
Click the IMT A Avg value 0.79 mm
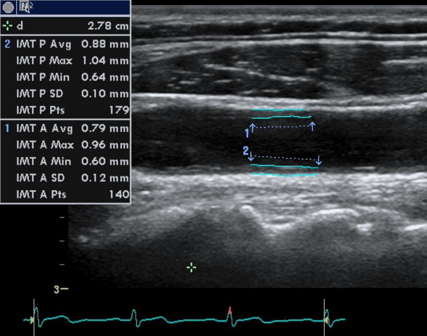pyautogui.click(x=105, y=128)
